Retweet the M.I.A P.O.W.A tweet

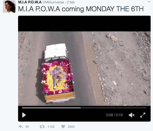click(x=42, y=127)
